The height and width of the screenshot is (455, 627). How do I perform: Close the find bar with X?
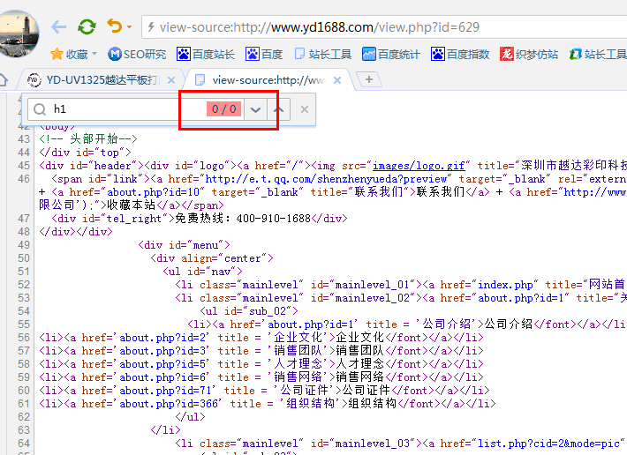pos(305,109)
